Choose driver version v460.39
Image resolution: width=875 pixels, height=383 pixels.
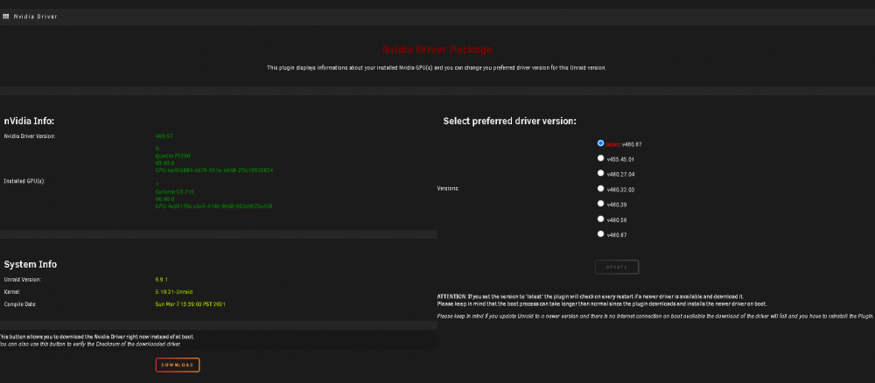click(x=601, y=204)
